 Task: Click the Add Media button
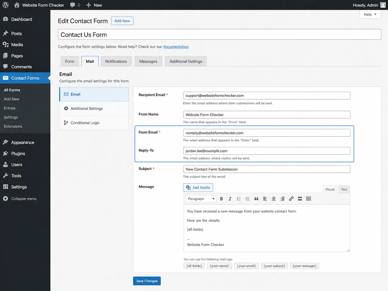coord(198,188)
